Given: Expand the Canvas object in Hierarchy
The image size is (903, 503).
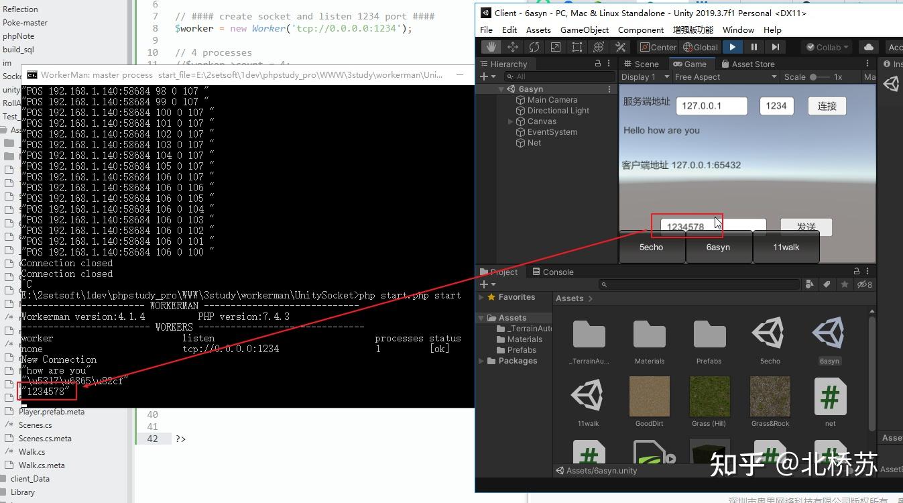Looking at the screenshot, I should [x=510, y=121].
